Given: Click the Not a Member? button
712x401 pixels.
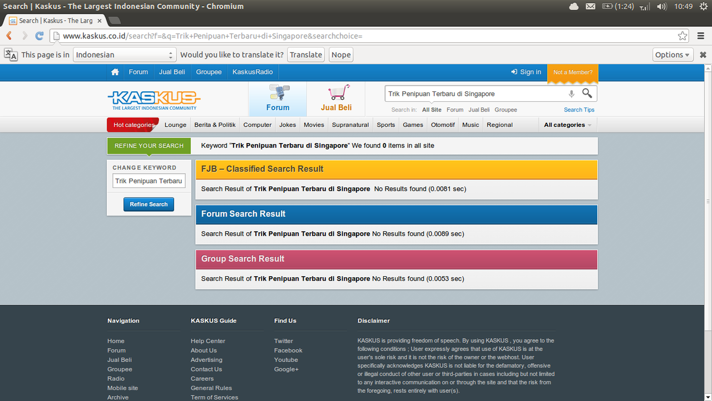Looking at the screenshot, I should (x=573, y=72).
